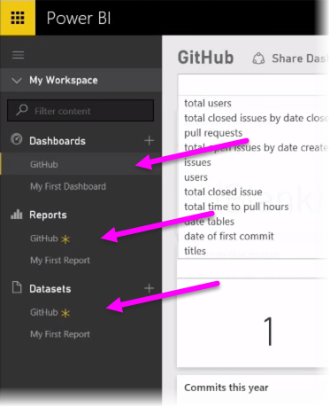Open the GitHub dataset
This screenshot has width=330, height=407.
click(x=44, y=312)
